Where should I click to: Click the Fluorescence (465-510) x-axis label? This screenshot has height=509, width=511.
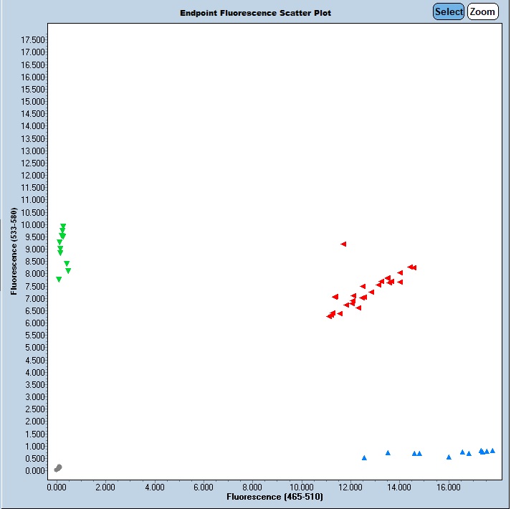(x=272, y=496)
